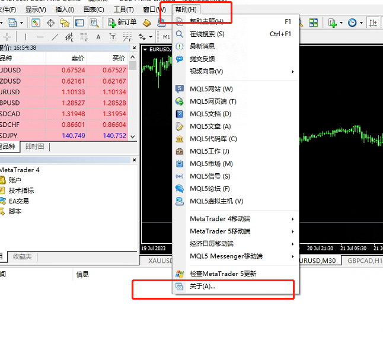
Task: Click the Market Watch scrollbar thumb
Action: pos(133,65)
